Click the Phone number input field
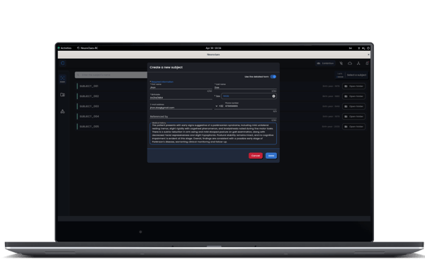425x262 pixels. (x=251, y=106)
